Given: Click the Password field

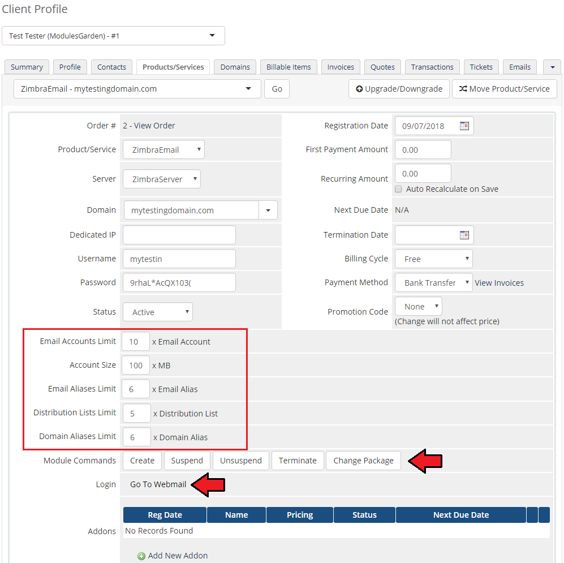Looking at the screenshot, I should pyautogui.click(x=179, y=282).
